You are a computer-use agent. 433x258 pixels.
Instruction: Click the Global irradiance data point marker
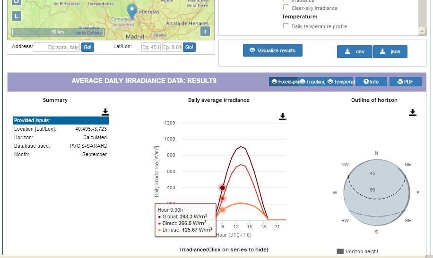tap(222, 188)
